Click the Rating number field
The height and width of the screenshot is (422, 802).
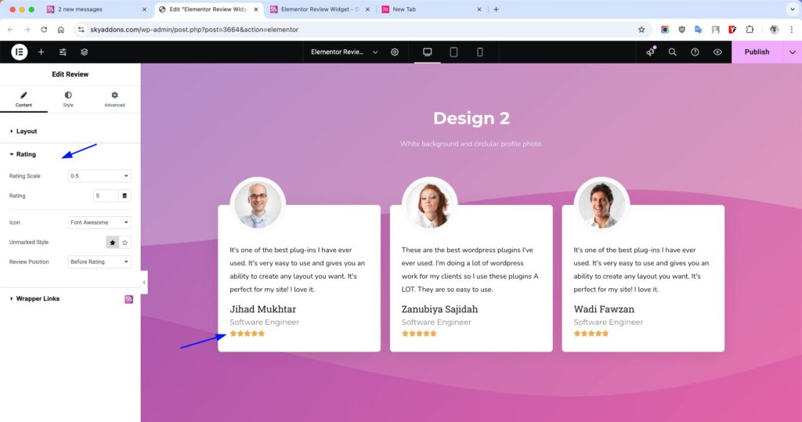point(106,196)
